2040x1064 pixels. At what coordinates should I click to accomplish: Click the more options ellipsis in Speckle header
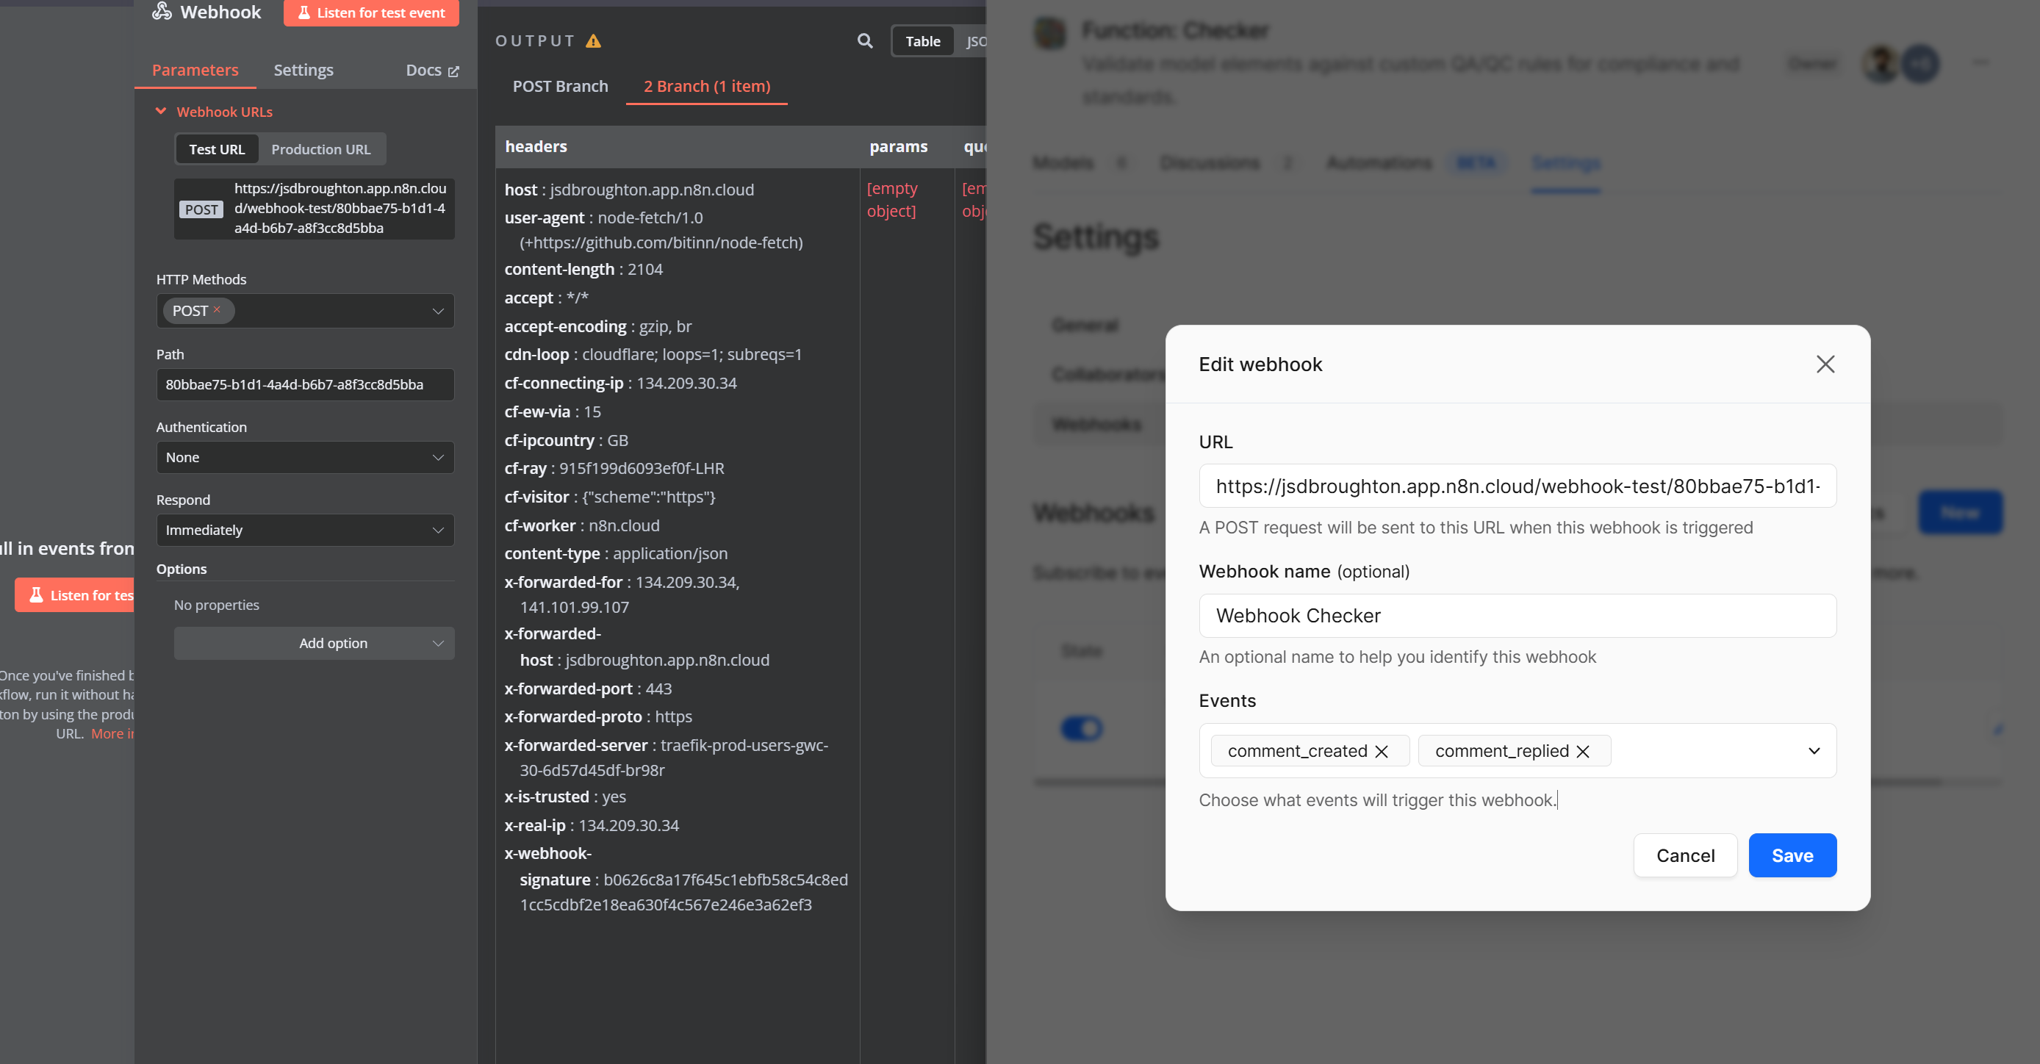click(x=1980, y=62)
